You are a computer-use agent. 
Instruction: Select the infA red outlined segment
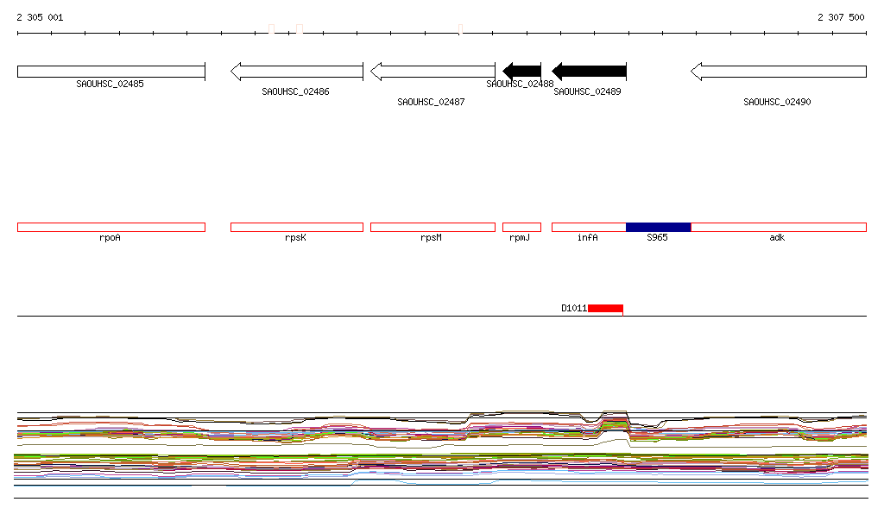(589, 227)
